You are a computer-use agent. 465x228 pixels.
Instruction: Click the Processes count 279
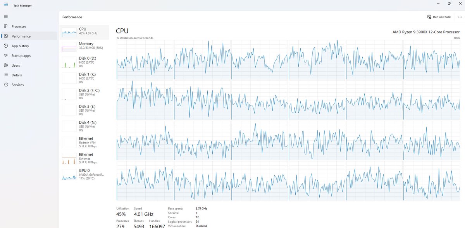point(120,226)
